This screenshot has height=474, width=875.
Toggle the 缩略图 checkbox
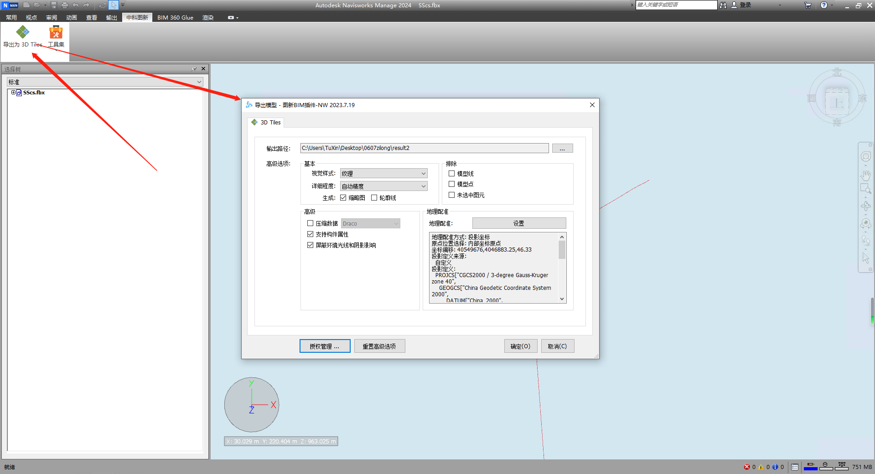coord(343,197)
